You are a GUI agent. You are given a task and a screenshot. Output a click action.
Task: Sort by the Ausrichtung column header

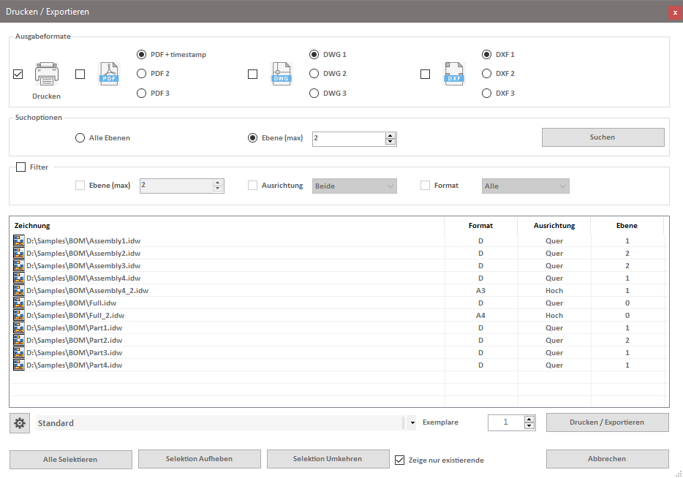[x=554, y=226]
